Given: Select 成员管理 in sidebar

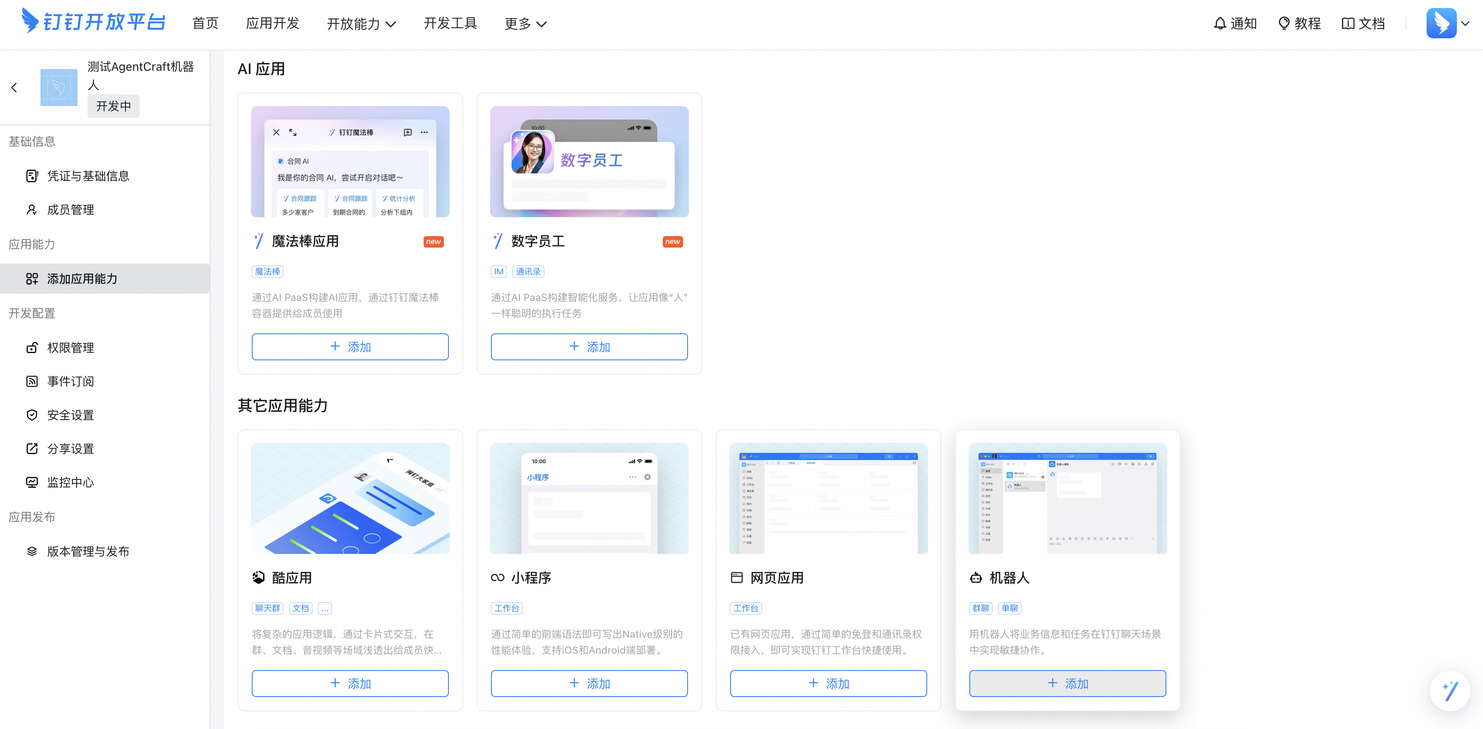Looking at the screenshot, I should pyautogui.click(x=105, y=210).
